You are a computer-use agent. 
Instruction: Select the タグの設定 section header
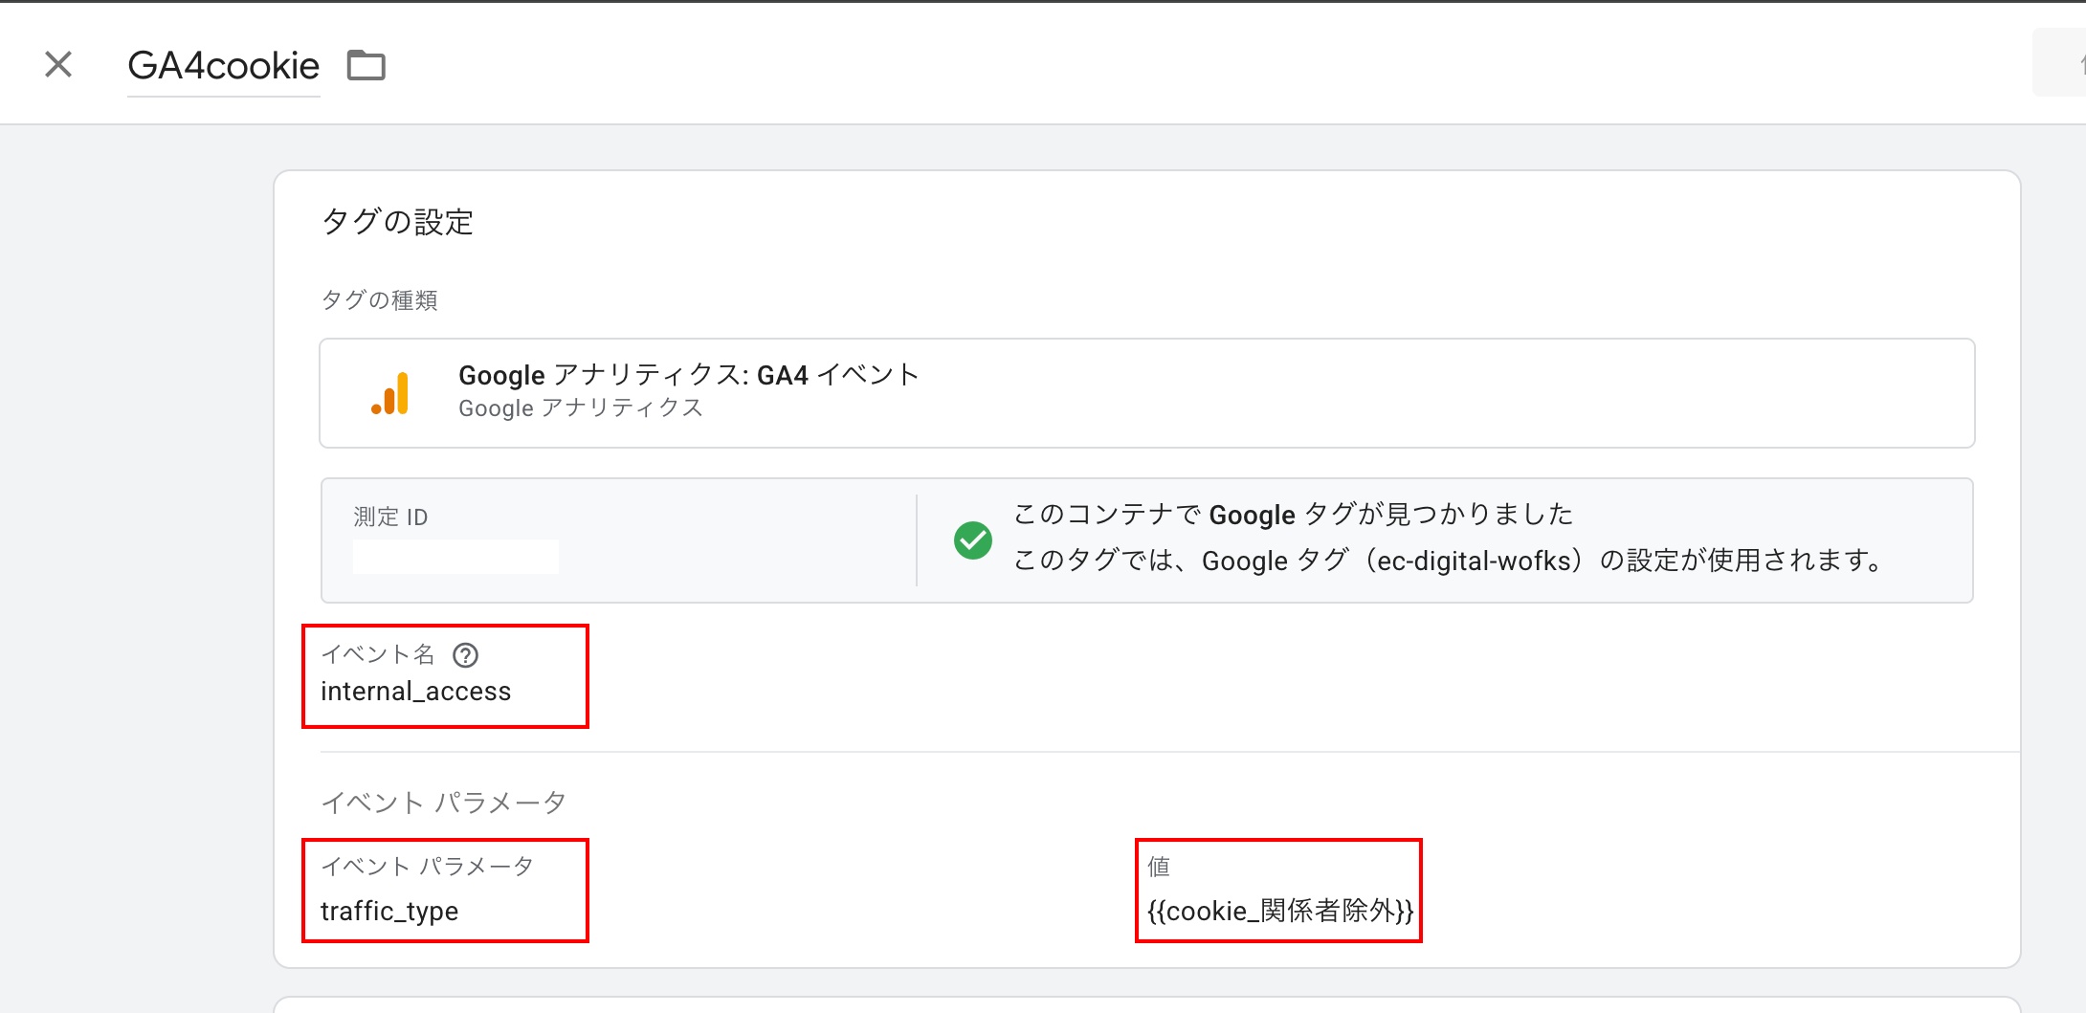tap(398, 222)
